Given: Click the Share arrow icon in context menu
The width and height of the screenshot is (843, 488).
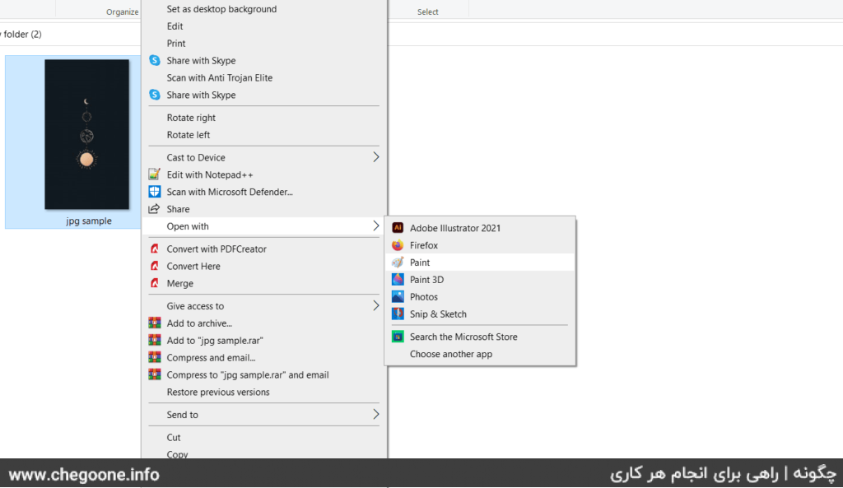Looking at the screenshot, I should [154, 208].
